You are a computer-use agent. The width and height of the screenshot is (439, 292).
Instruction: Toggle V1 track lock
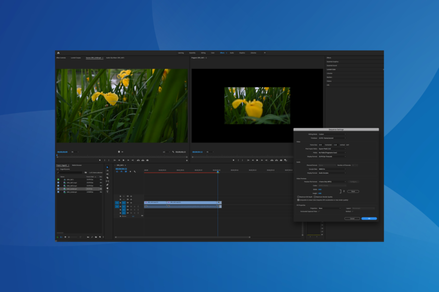pos(120,203)
